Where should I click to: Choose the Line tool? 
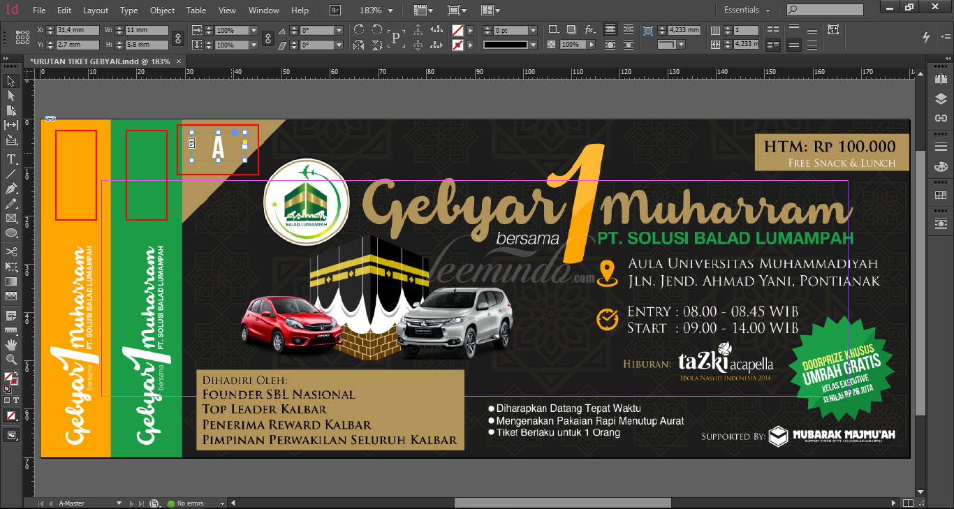11,174
